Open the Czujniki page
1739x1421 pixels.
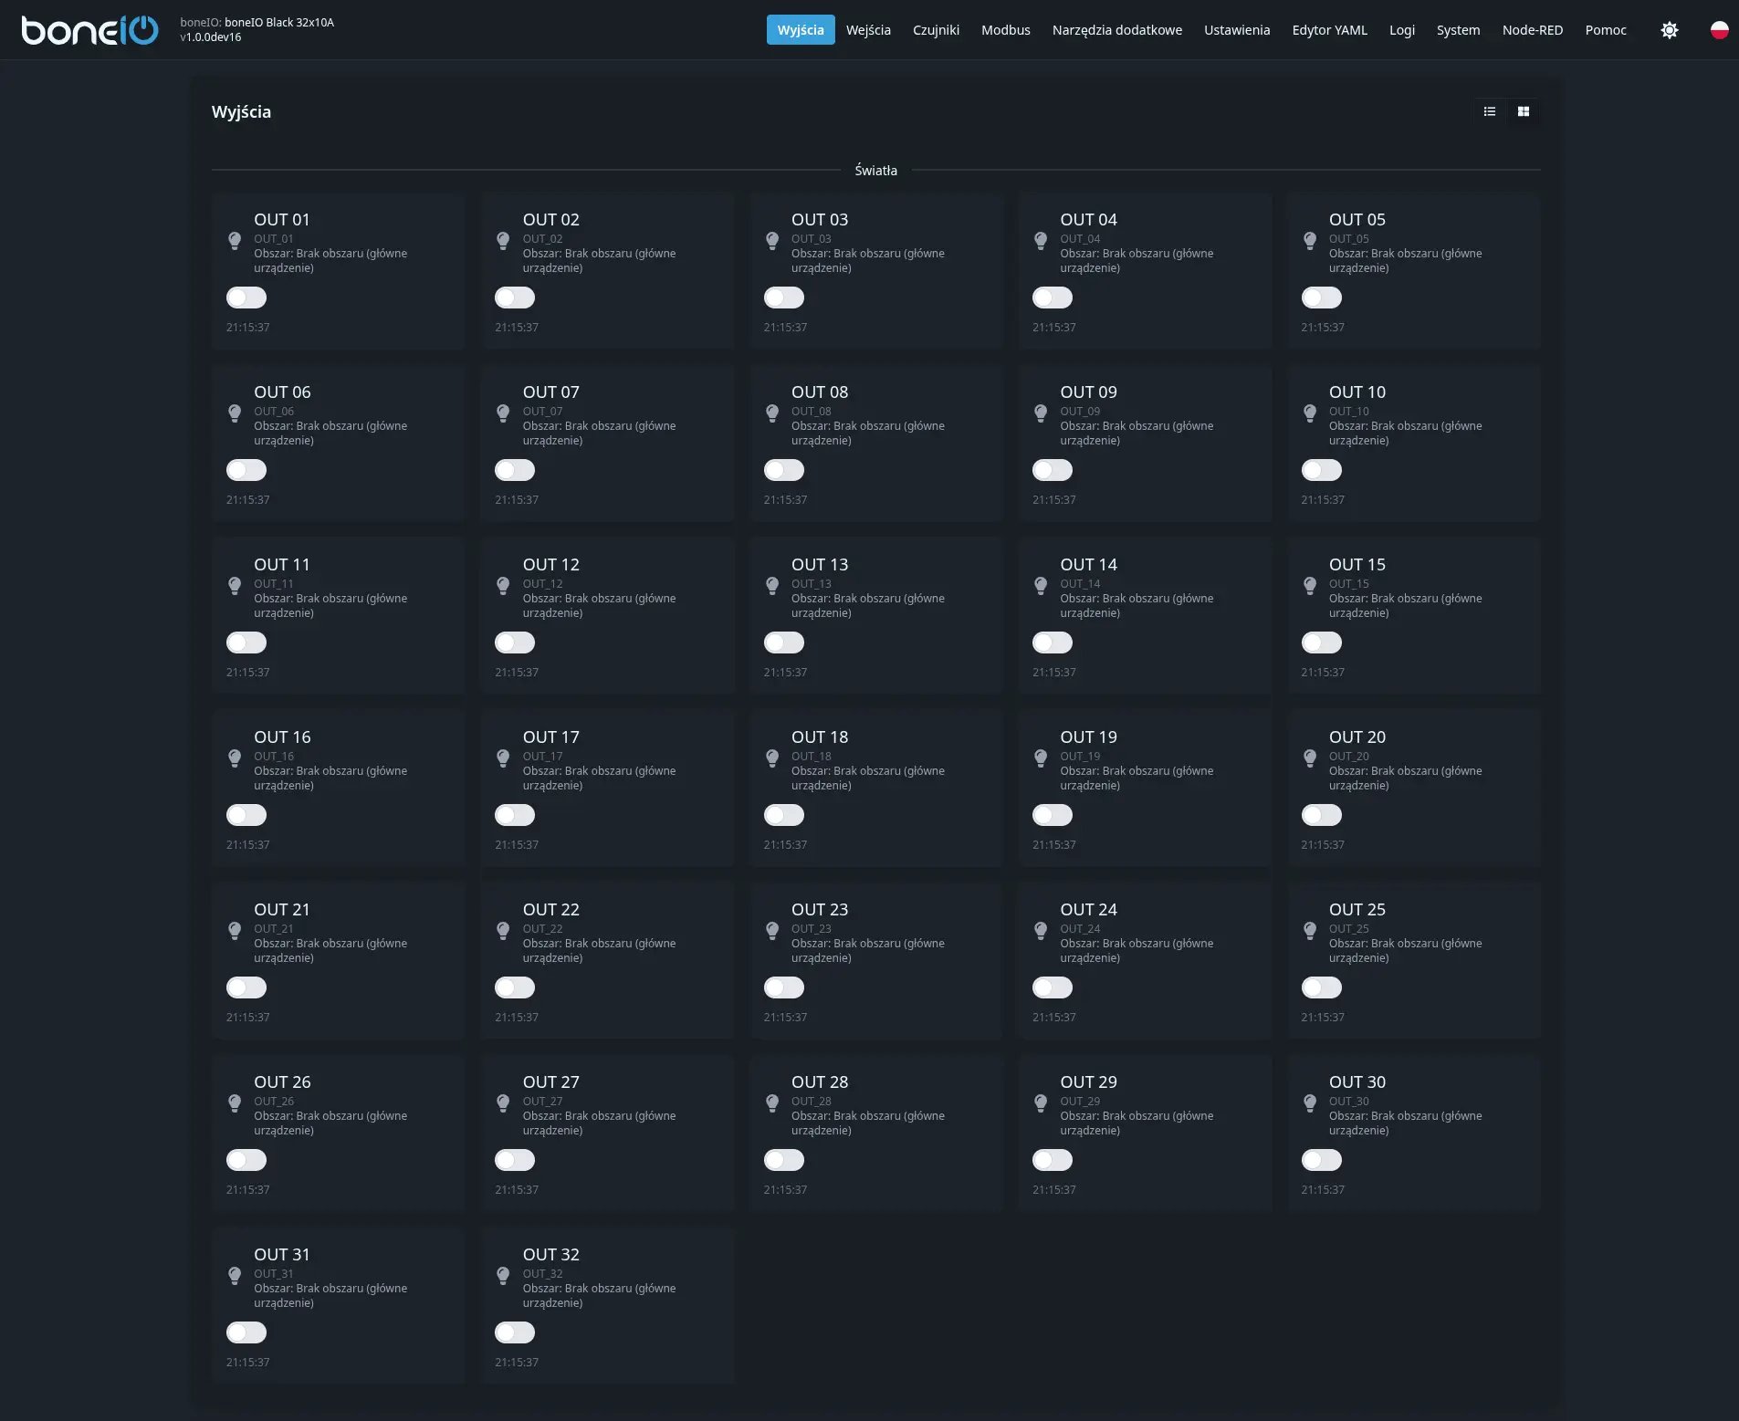tap(936, 30)
